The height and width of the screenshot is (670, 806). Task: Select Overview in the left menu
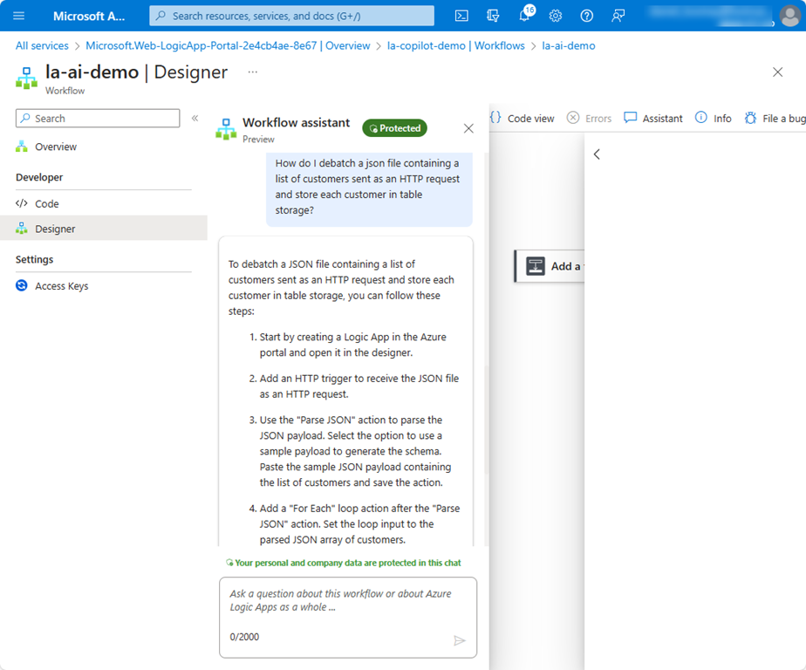tap(56, 147)
